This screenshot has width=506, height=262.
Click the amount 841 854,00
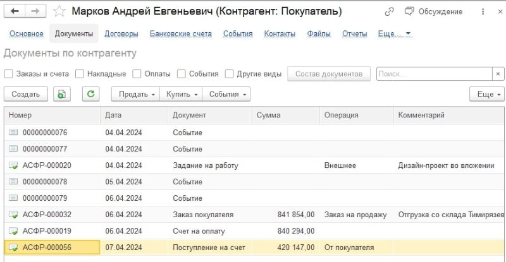[x=296, y=215]
